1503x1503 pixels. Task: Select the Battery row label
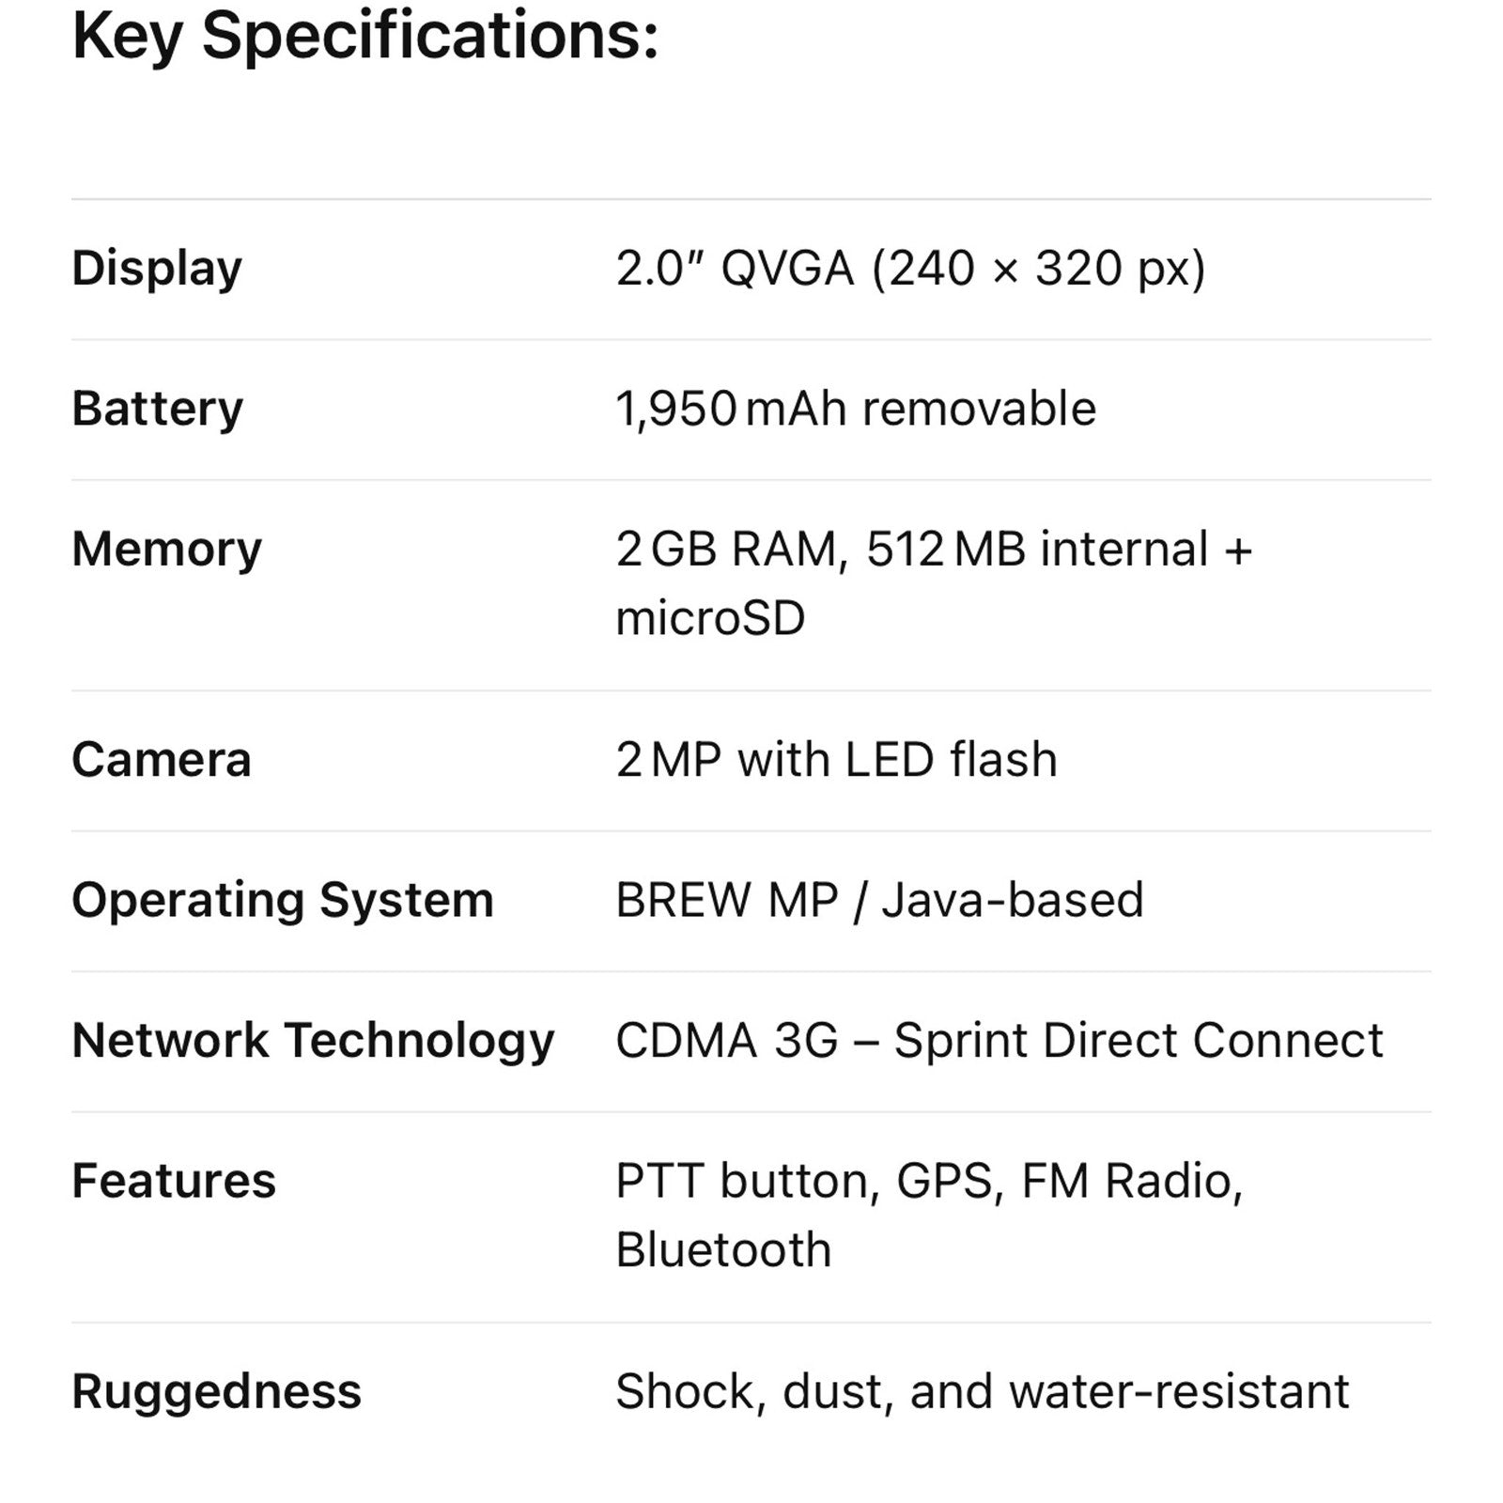point(157,410)
